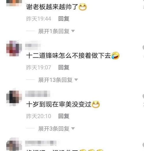Open blurred username above 十二道锋味 comment

33,45
